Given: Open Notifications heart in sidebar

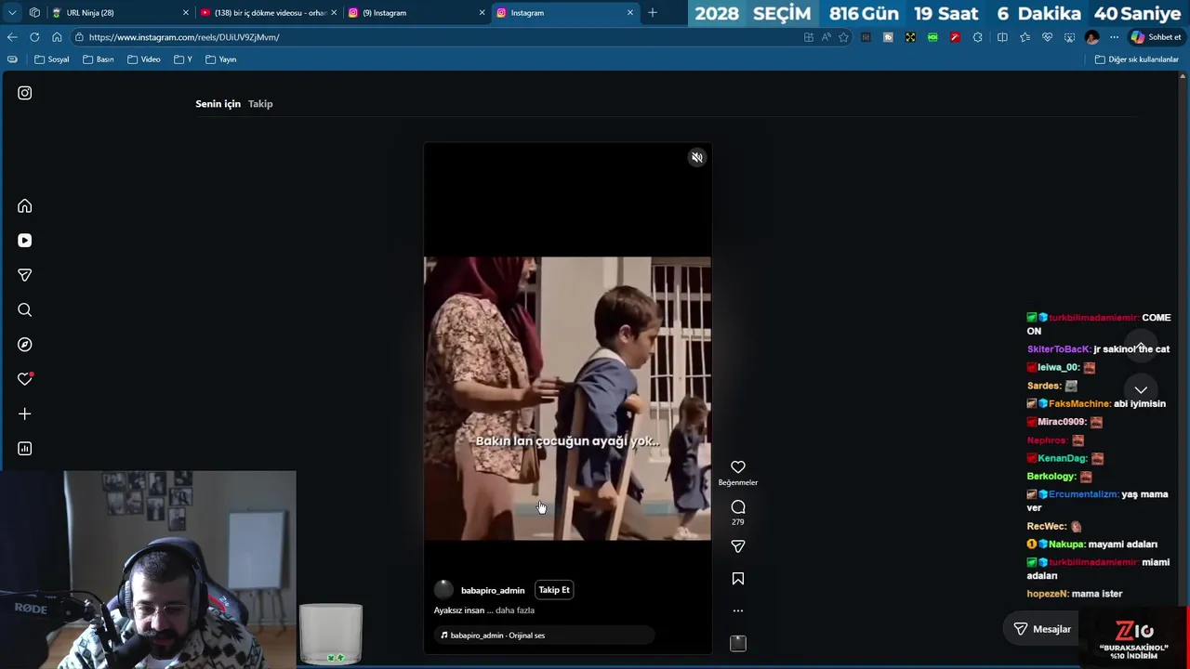Looking at the screenshot, I should click(25, 379).
